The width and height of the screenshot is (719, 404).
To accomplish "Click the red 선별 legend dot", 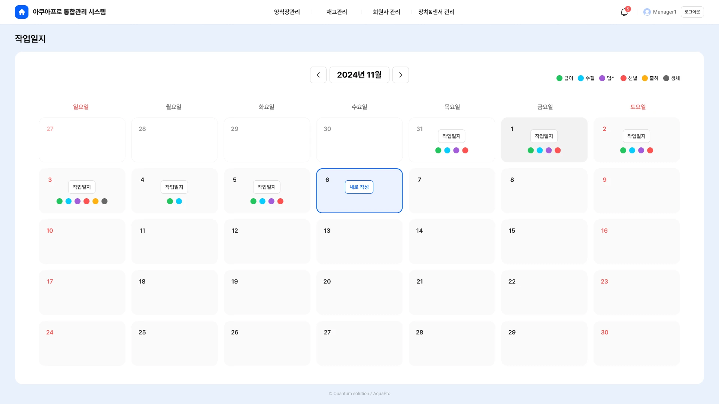I will point(624,78).
